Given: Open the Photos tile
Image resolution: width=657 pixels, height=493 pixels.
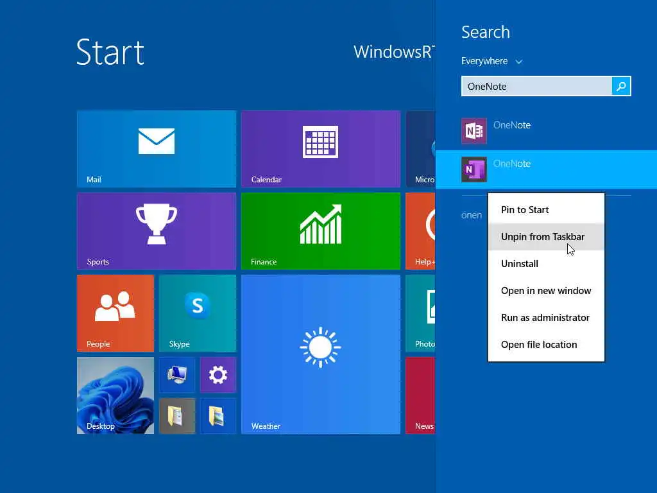Looking at the screenshot, I should (x=420, y=313).
